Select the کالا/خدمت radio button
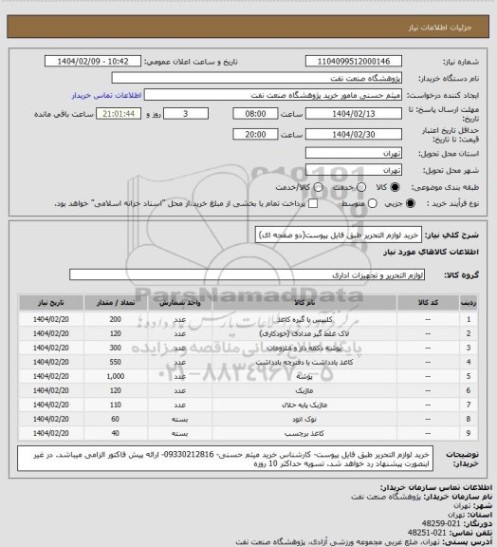 [318, 187]
